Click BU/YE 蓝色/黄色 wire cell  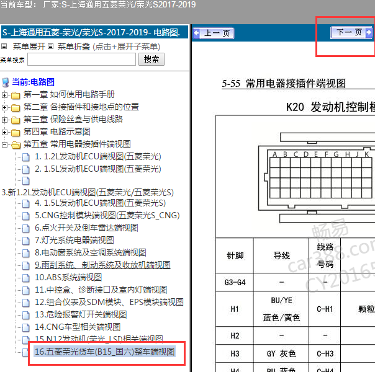coord(281,309)
